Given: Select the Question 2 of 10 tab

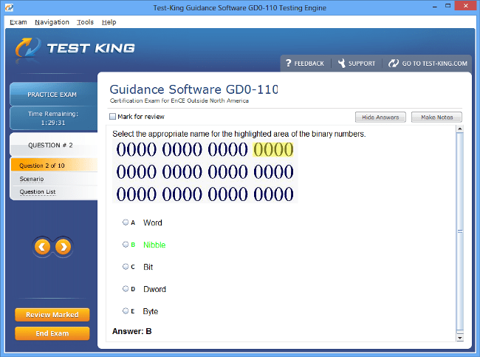Looking at the screenshot, I should (54, 165).
